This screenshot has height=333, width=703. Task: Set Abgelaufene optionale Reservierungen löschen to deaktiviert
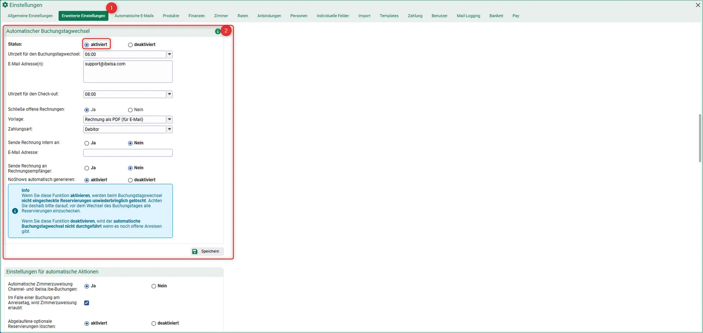(154, 324)
